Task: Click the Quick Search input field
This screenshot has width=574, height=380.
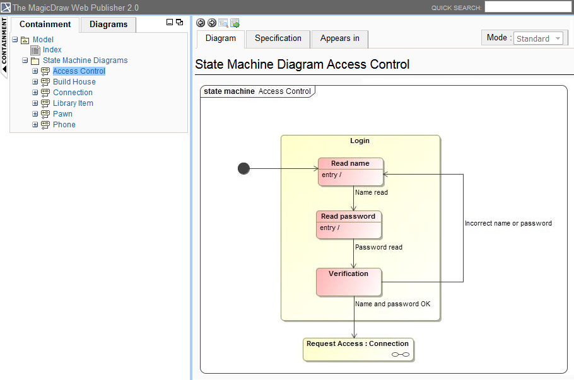Action: click(527, 7)
